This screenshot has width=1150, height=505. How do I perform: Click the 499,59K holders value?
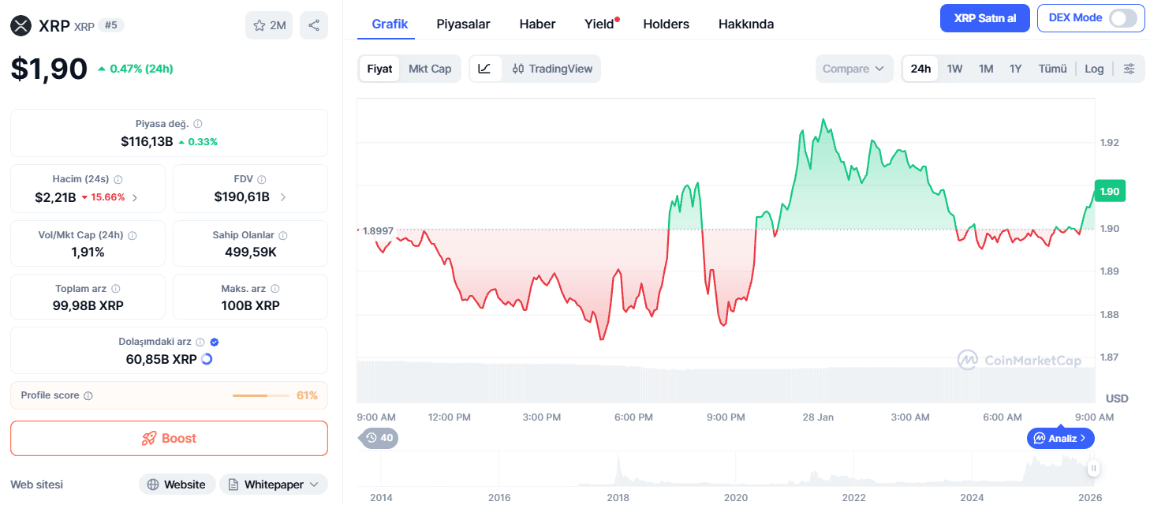(250, 252)
